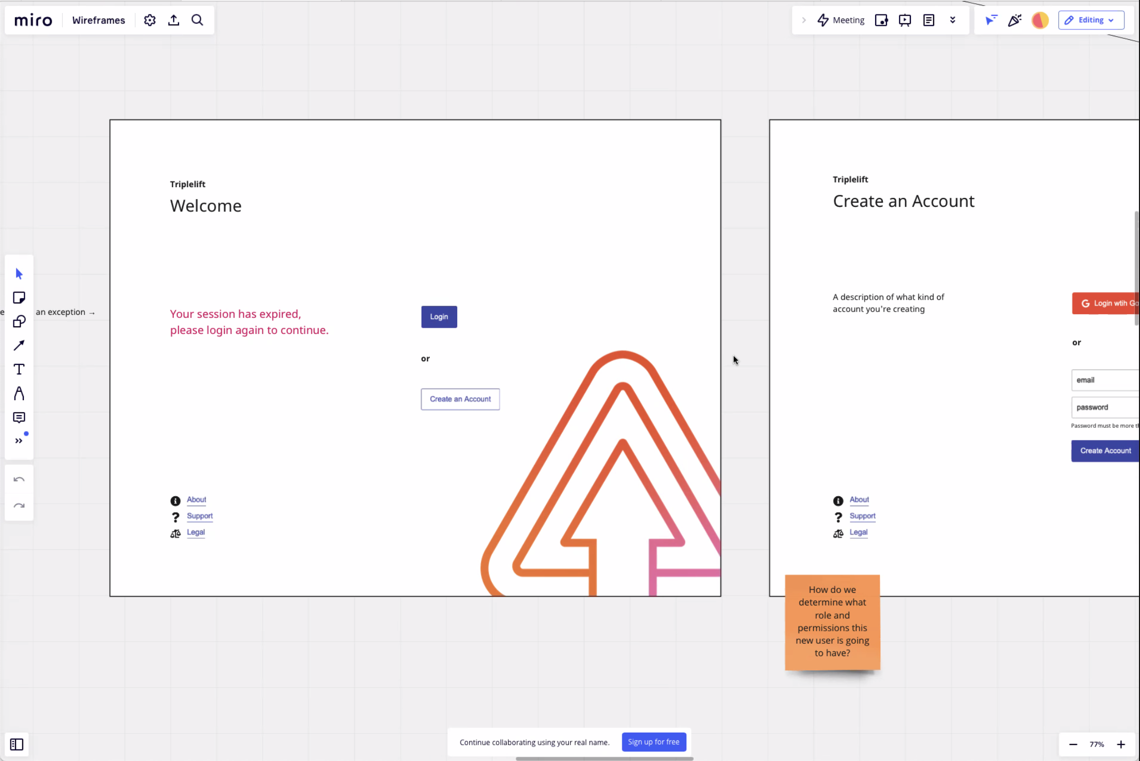Open the Editing mode dropdown
Viewport: 1140px width, 761px height.
1091,20
